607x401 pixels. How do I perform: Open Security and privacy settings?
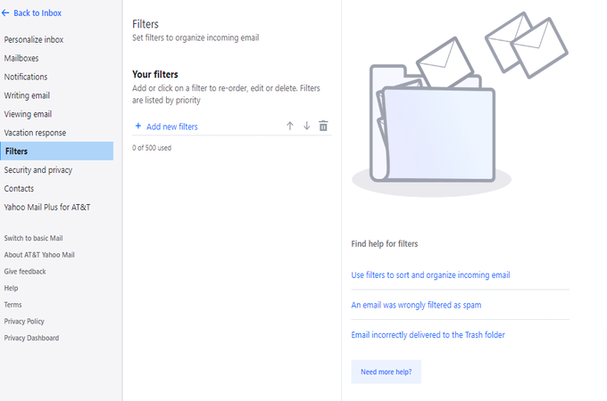pos(37,169)
